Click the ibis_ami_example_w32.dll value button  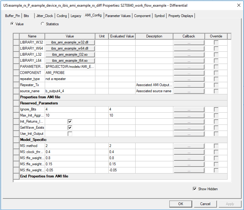click(x=70, y=42)
